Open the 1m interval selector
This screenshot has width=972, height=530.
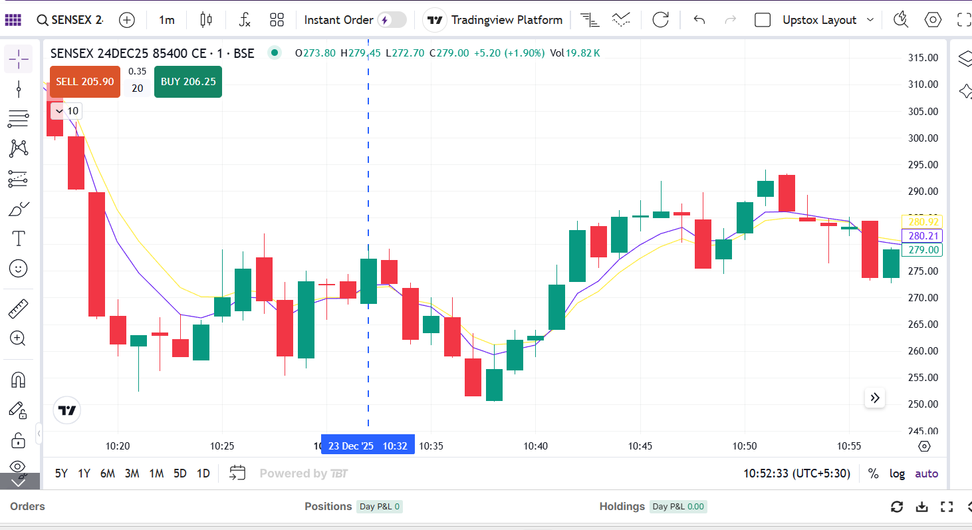pyautogui.click(x=166, y=20)
